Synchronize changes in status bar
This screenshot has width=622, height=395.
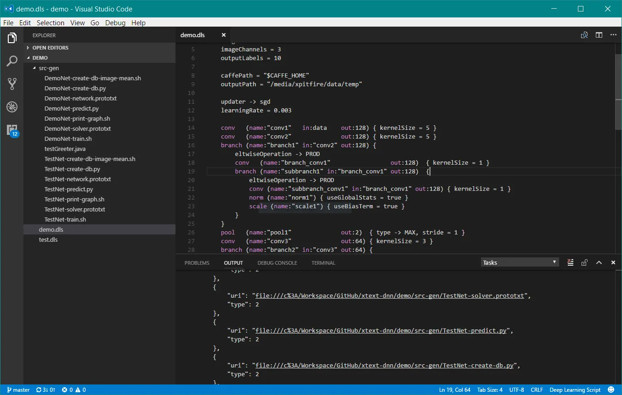(45, 390)
